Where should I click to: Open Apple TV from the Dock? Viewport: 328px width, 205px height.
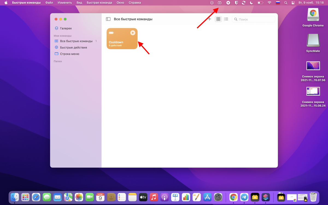click(143, 197)
